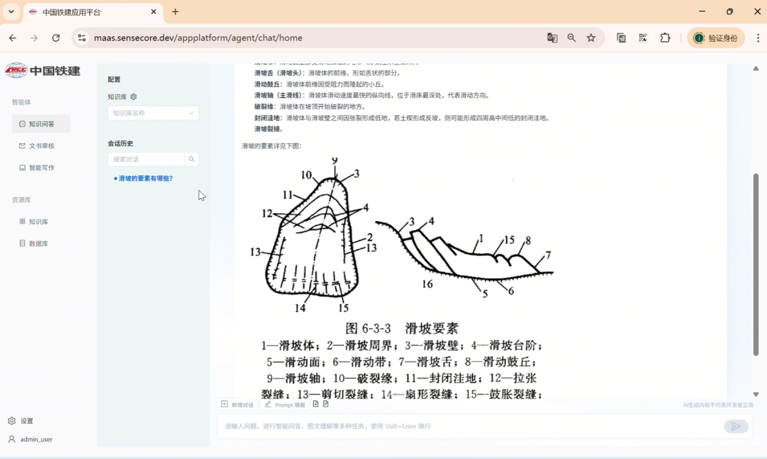Open the 知识库名称 dropdown
Screen dimensions: 767x459
[x=153, y=113]
